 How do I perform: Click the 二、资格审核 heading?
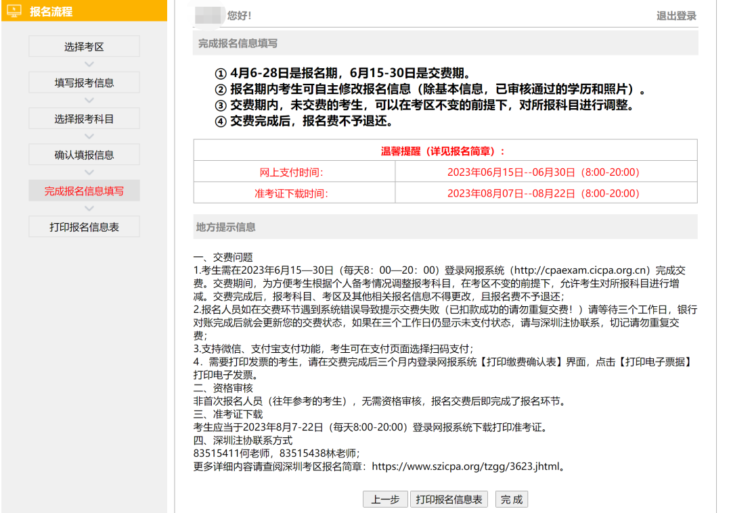tap(223, 388)
